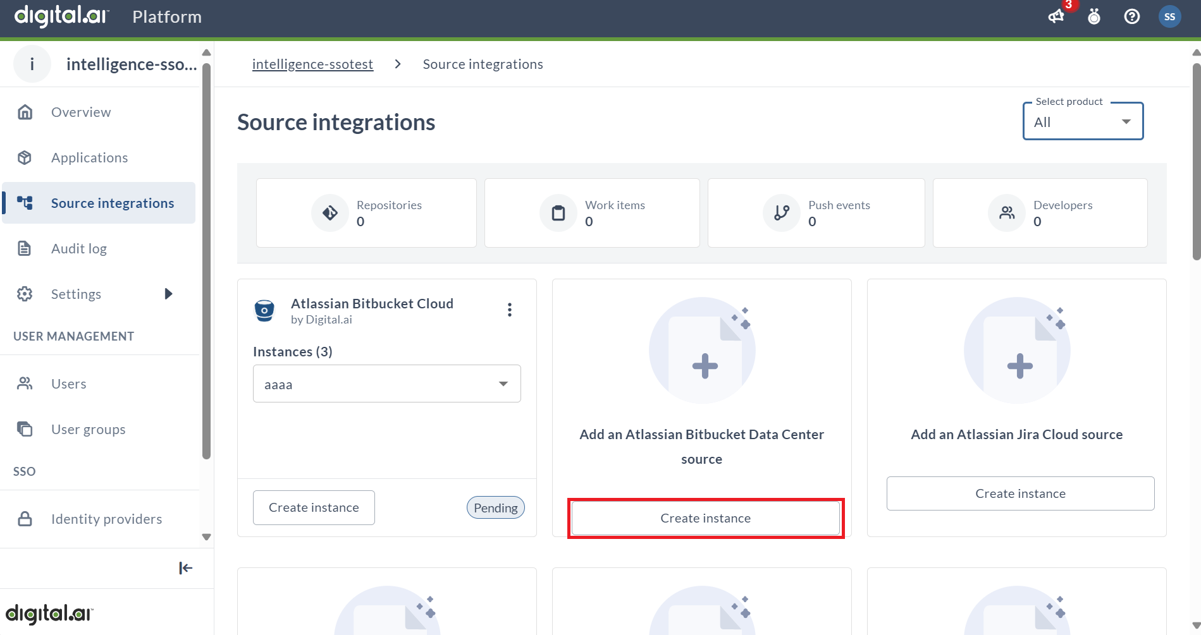Click Create instance for Bitbucket Data Center
Image resolution: width=1201 pixels, height=635 pixels.
[706, 518]
